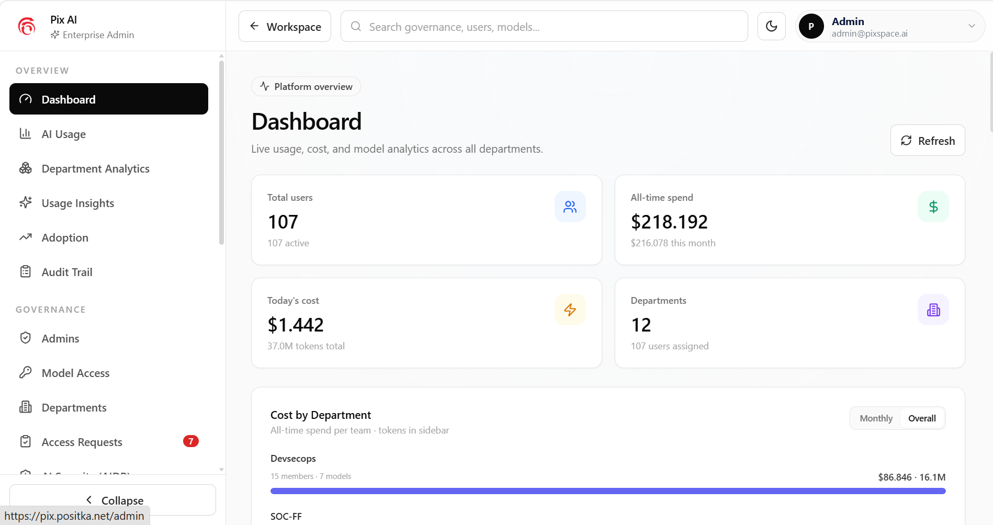Image resolution: width=993 pixels, height=525 pixels.
Task: Click the search governance input field
Action: pos(544,26)
